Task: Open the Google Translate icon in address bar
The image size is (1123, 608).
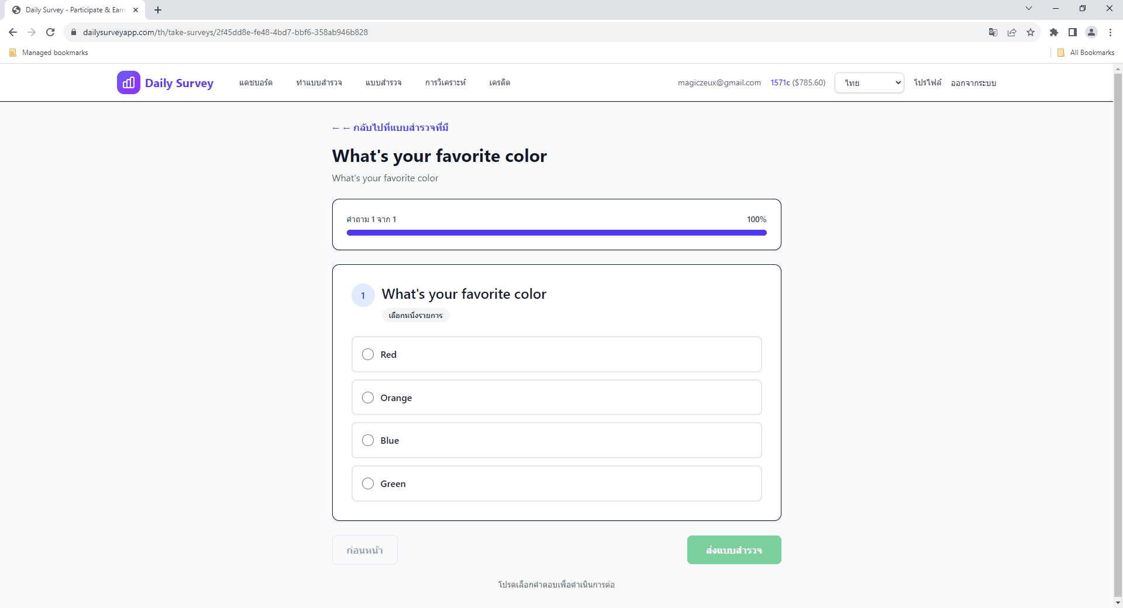Action: [x=993, y=32]
